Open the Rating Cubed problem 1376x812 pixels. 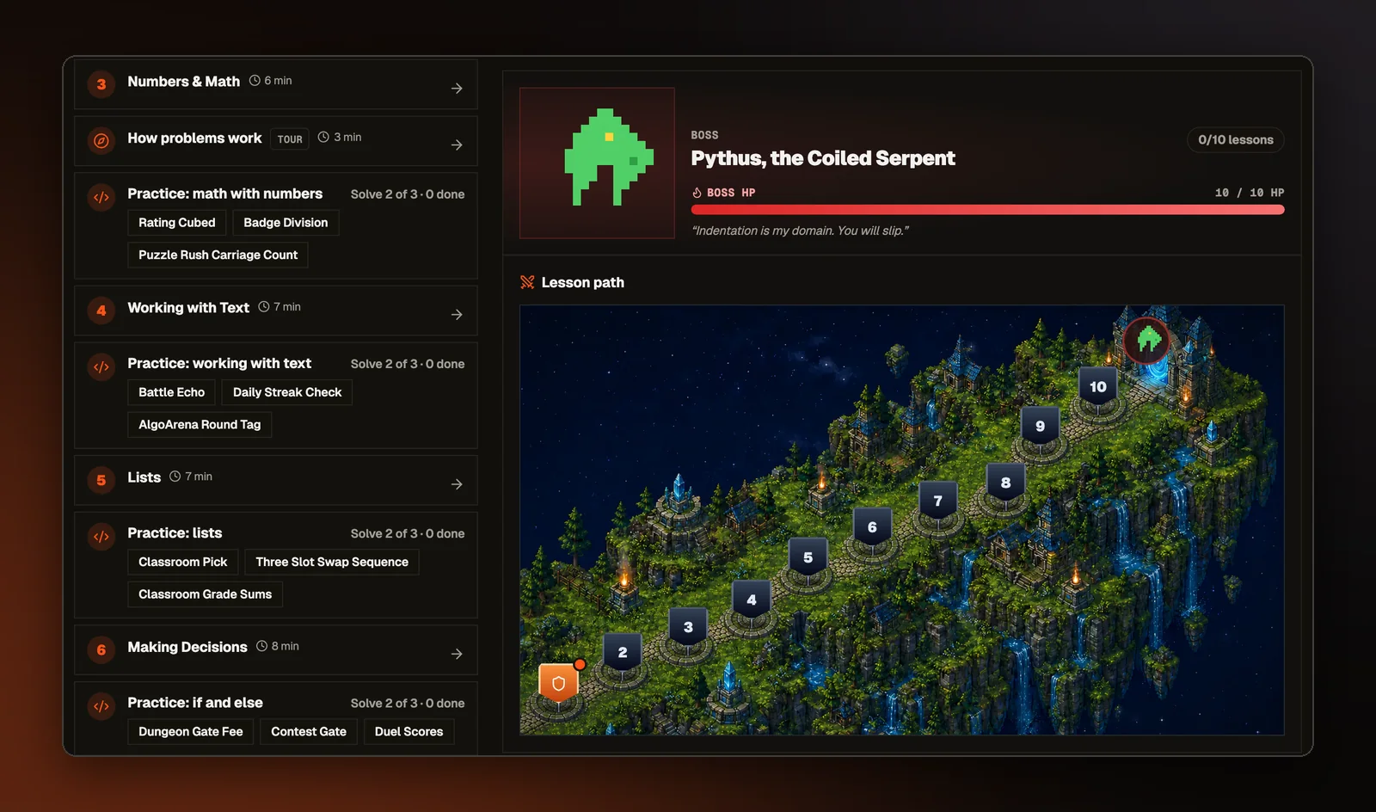pos(177,223)
